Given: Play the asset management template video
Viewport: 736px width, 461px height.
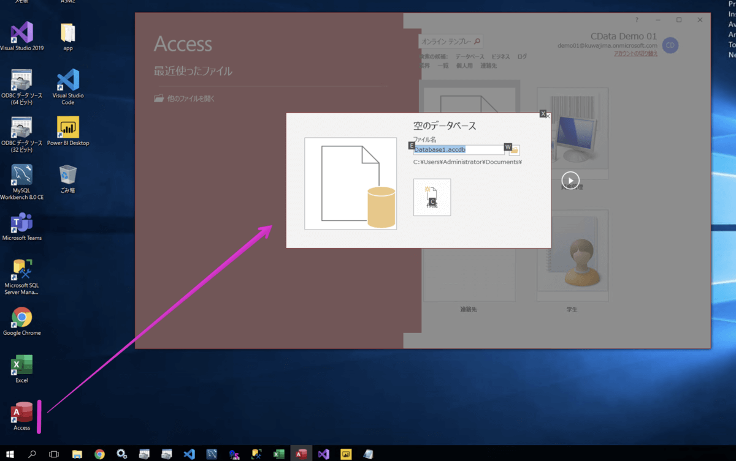Looking at the screenshot, I should point(570,180).
